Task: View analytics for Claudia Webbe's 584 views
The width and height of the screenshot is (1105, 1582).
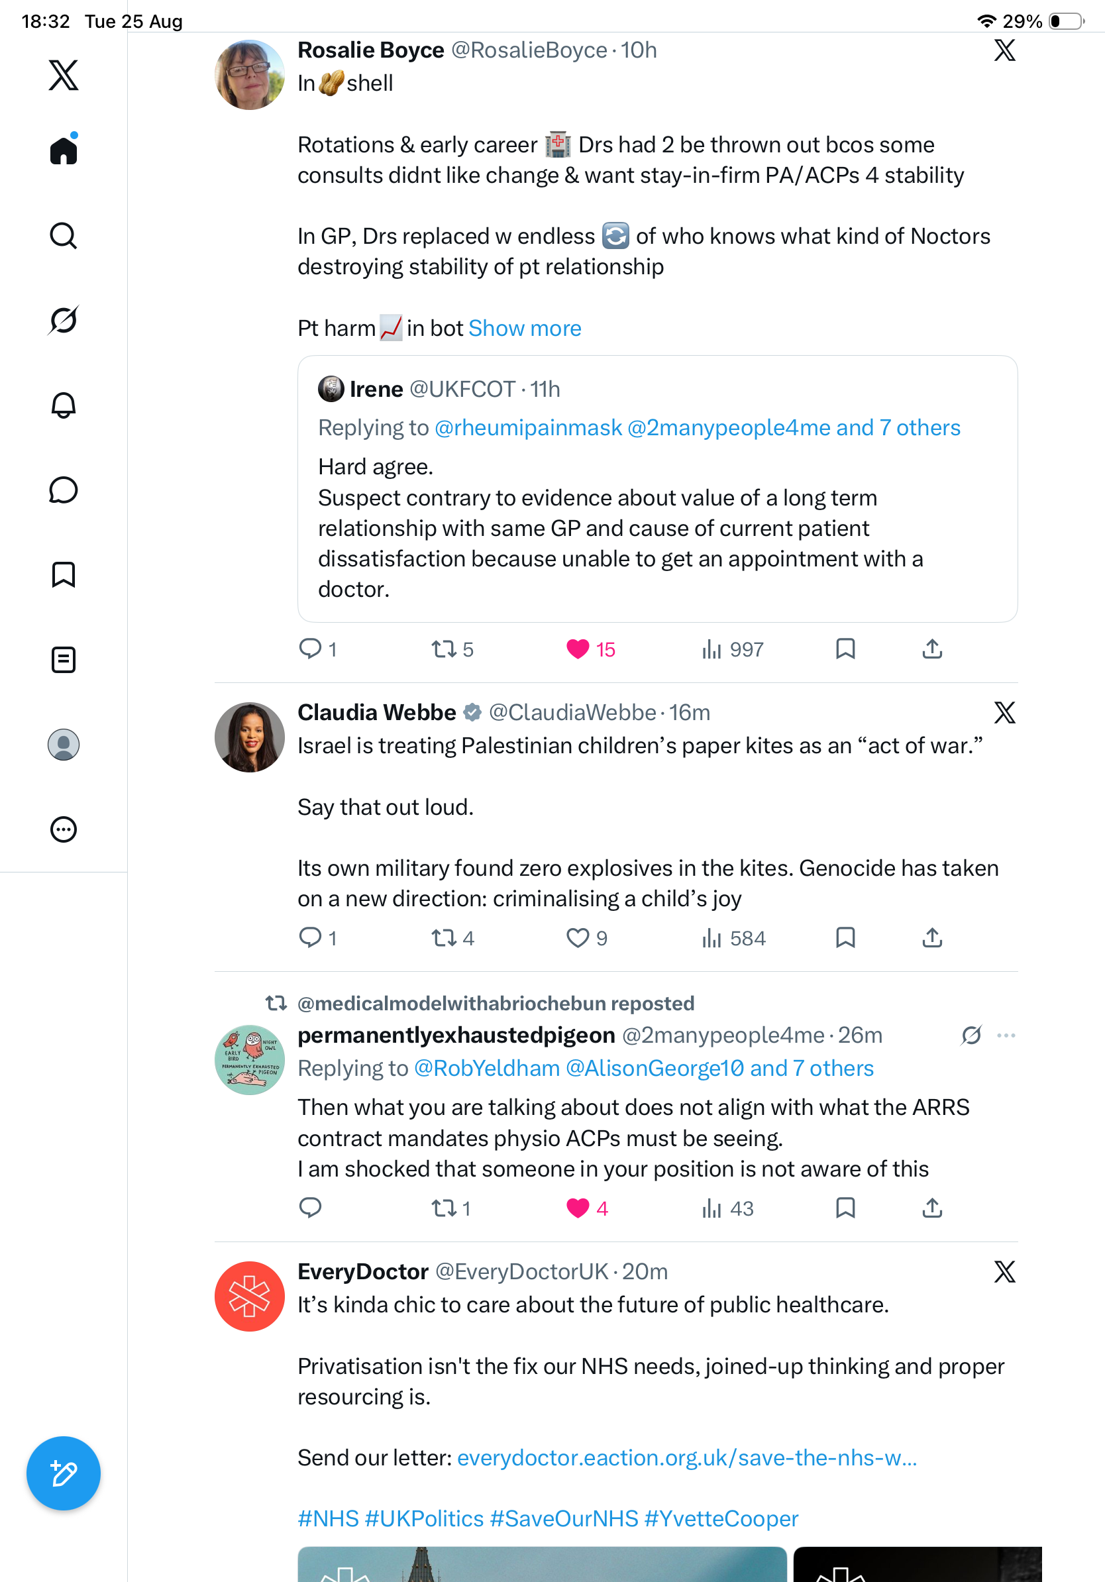Action: pyautogui.click(x=733, y=938)
